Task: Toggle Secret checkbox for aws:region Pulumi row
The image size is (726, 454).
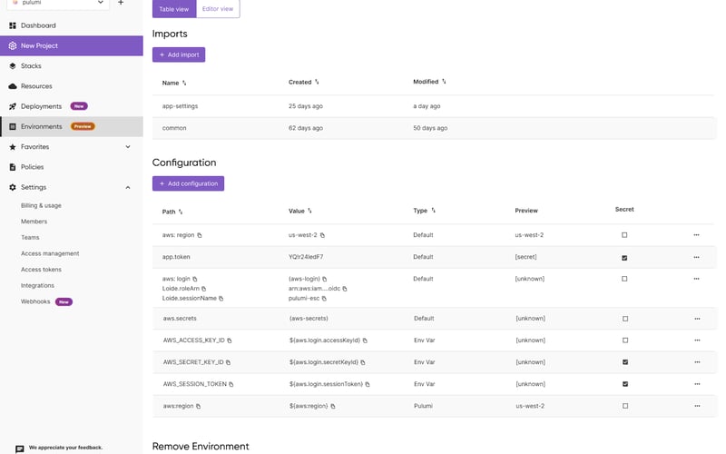Action: coord(625,406)
